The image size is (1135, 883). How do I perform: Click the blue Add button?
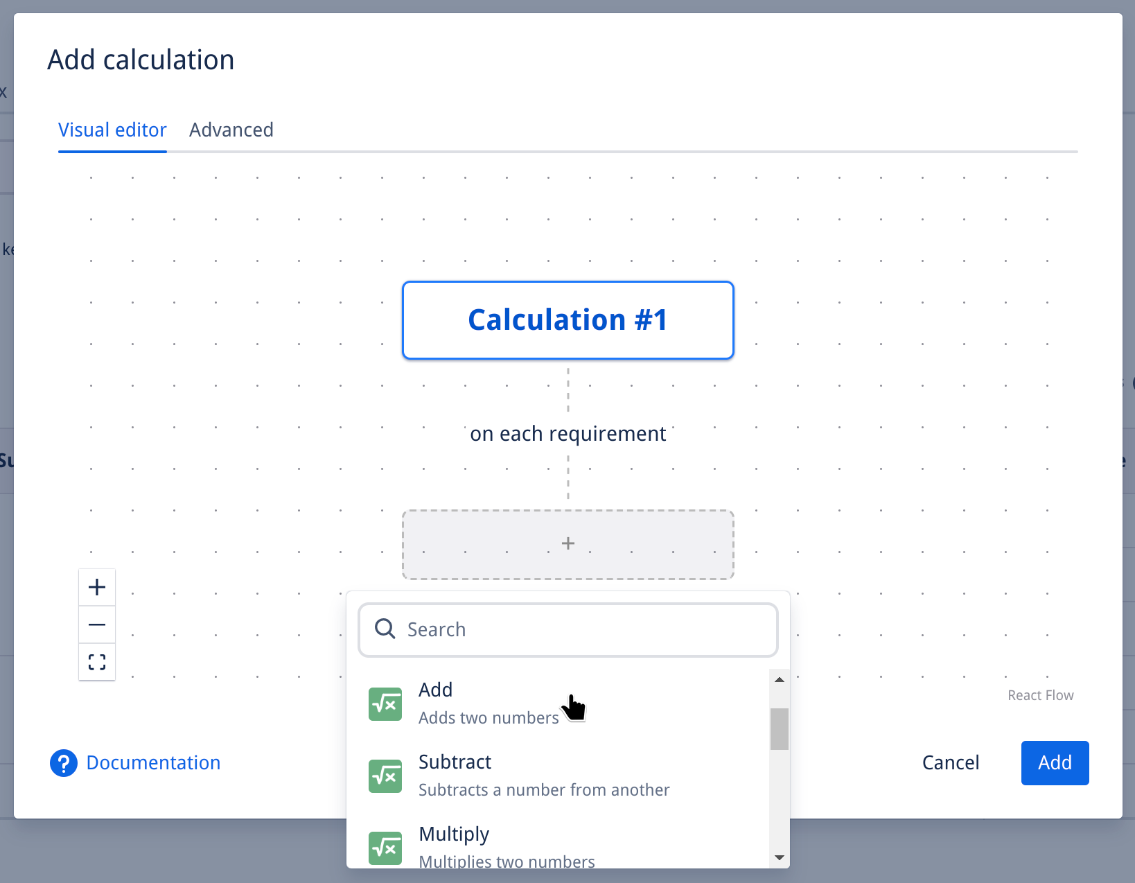click(1054, 762)
